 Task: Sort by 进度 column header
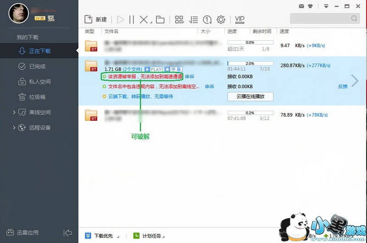pyautogui.click(x=232, y=31)
